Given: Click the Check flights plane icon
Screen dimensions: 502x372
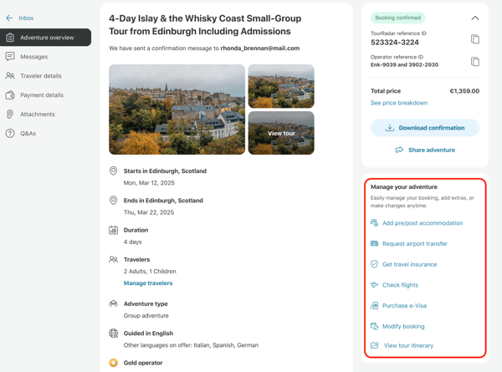Looking at the screenshot, I should tap(374, 285).
